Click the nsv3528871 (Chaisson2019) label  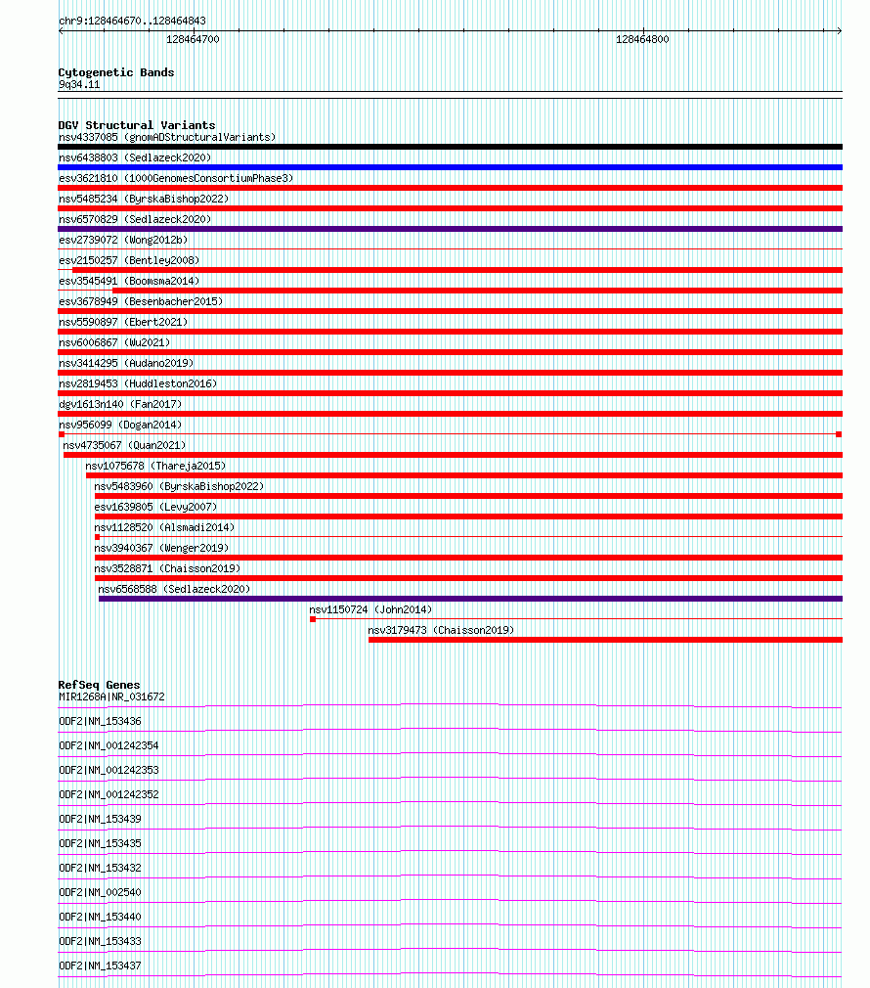tap(167, 568)
